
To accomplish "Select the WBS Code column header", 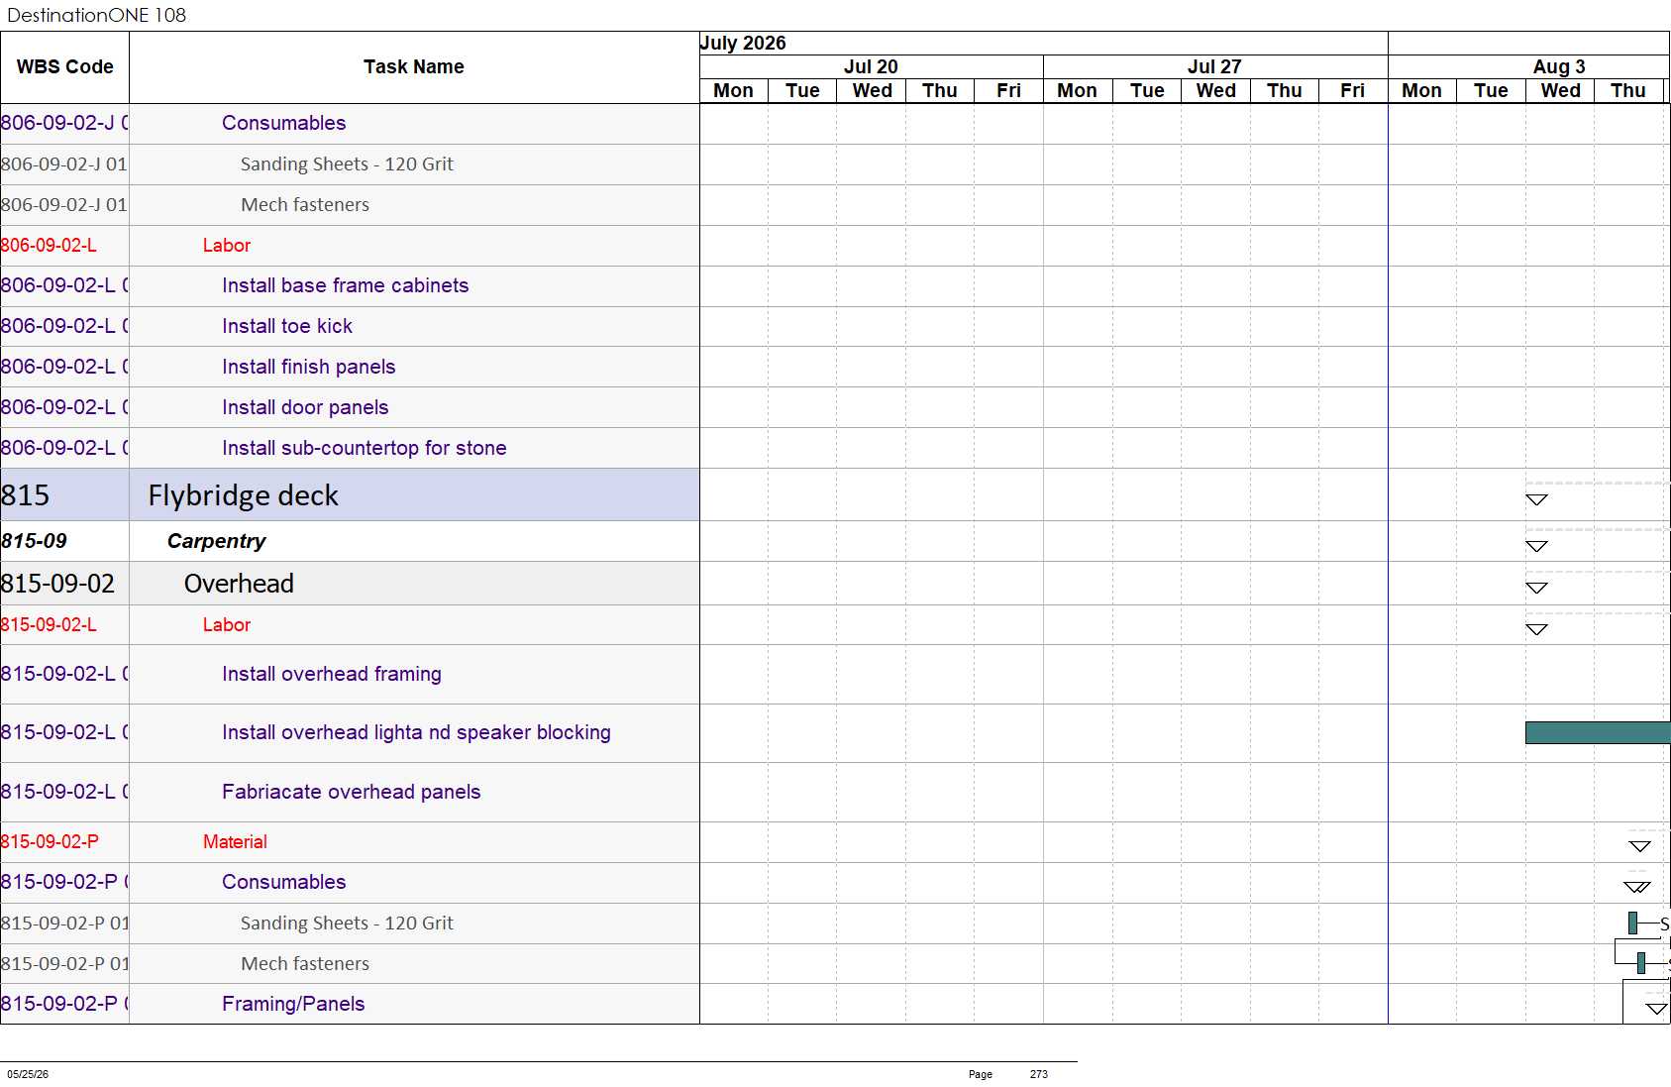I will (x=65, y=67).
